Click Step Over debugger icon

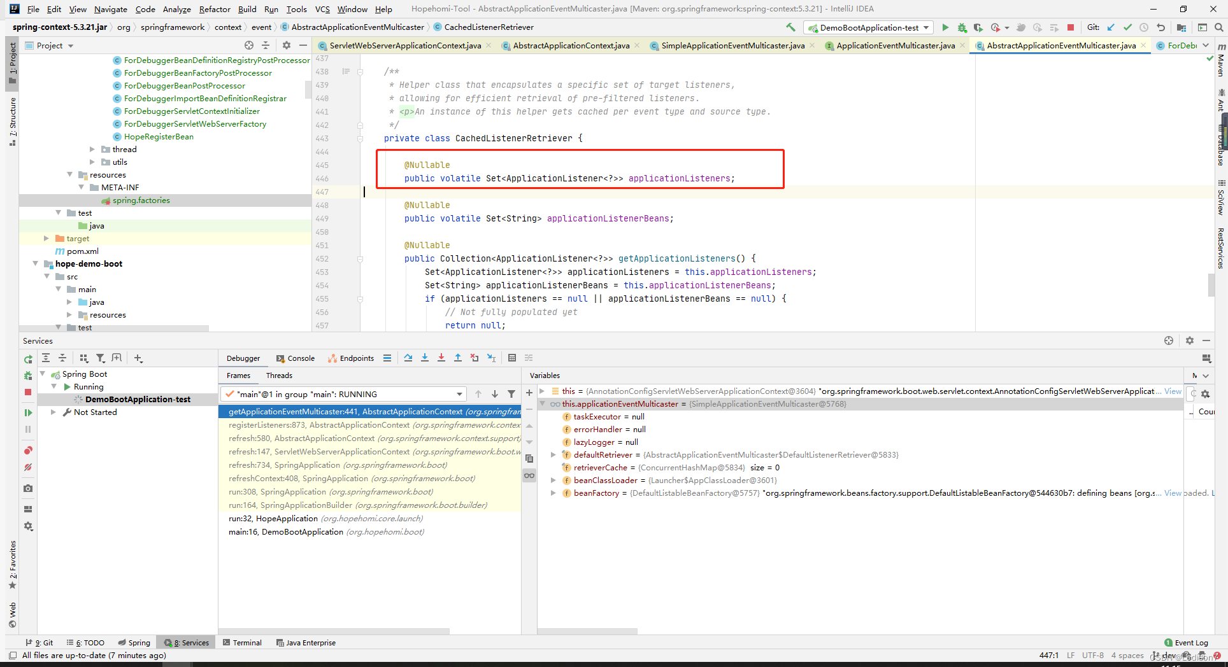[408, 358]
